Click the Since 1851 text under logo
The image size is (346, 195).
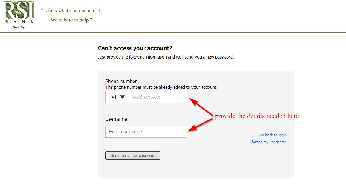click(19, 27)
